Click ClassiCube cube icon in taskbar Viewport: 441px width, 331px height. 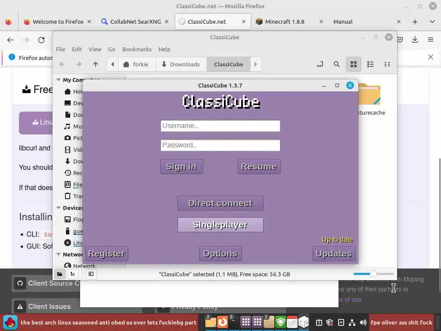[x=304, y=322]
